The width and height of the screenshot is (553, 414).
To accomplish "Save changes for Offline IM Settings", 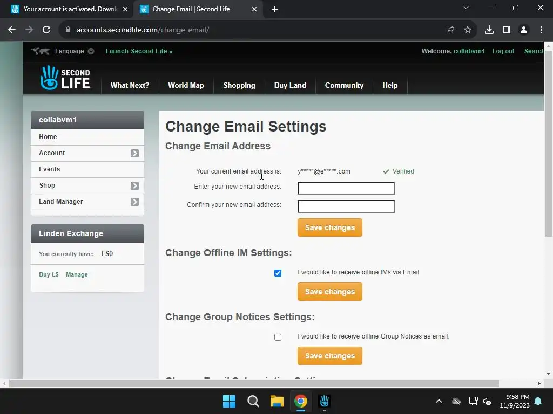I will (330, 292).
